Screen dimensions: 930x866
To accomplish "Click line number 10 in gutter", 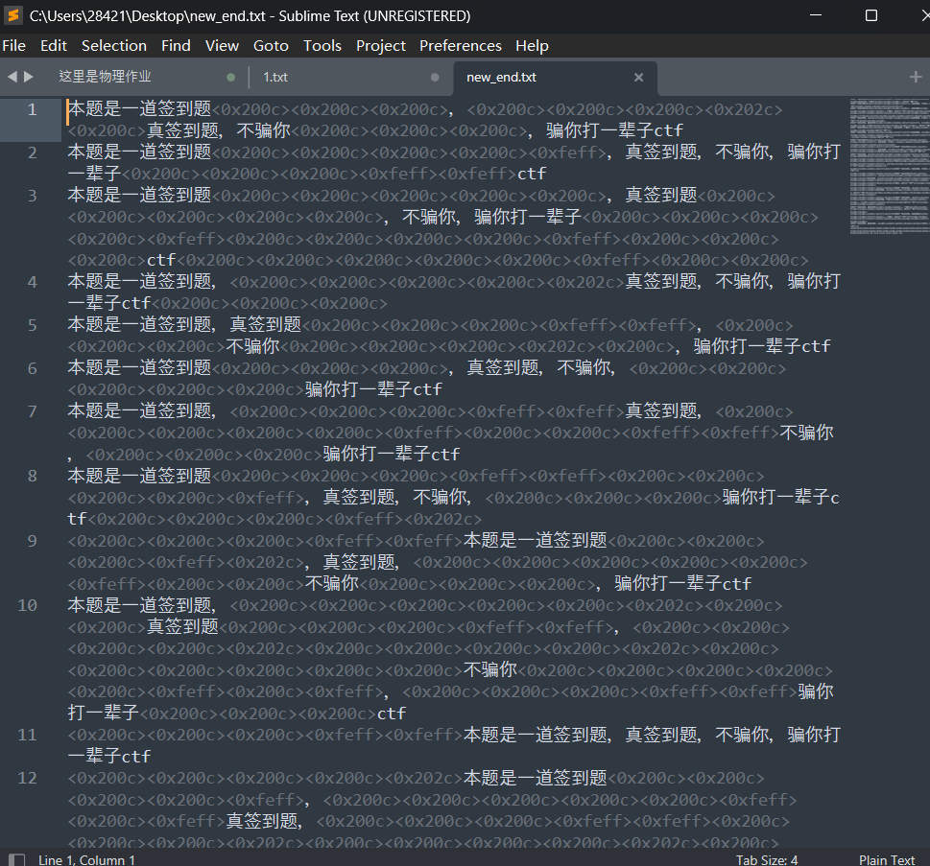I will click(x=27, y=606).
